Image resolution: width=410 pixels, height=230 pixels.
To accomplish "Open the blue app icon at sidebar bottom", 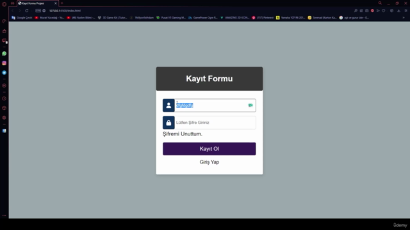I will (x=4, y=130).
